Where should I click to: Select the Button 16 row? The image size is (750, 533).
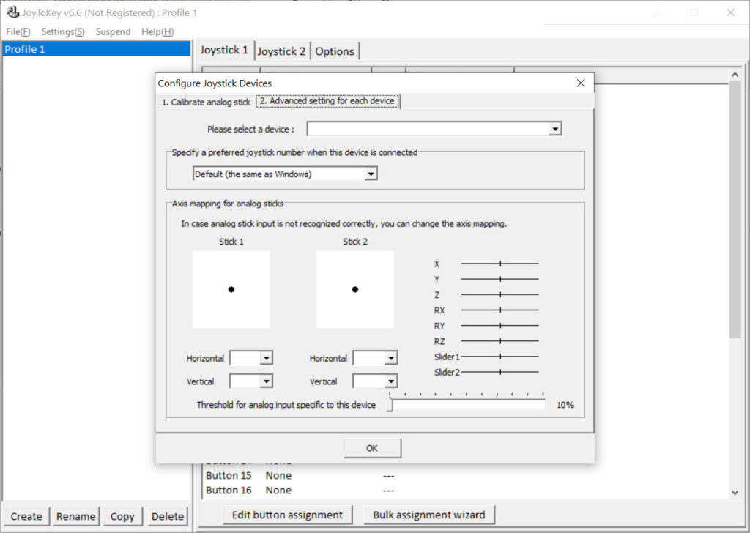[x=464, y=491]
